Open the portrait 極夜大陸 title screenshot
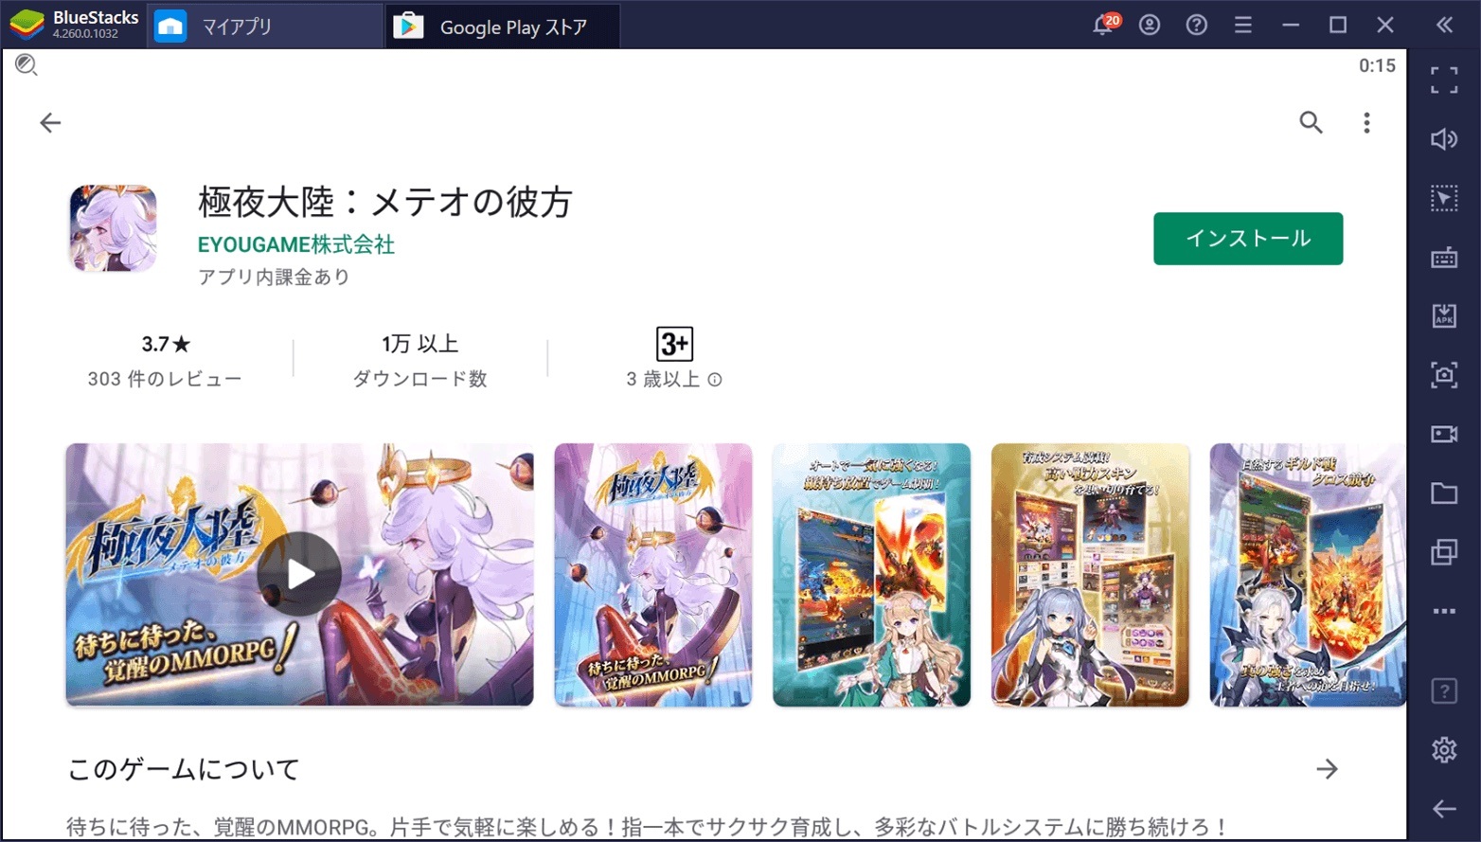Image resolution: width=1481 pixels, height=842 pixels. pyautogui.click(x=653, y=575)
